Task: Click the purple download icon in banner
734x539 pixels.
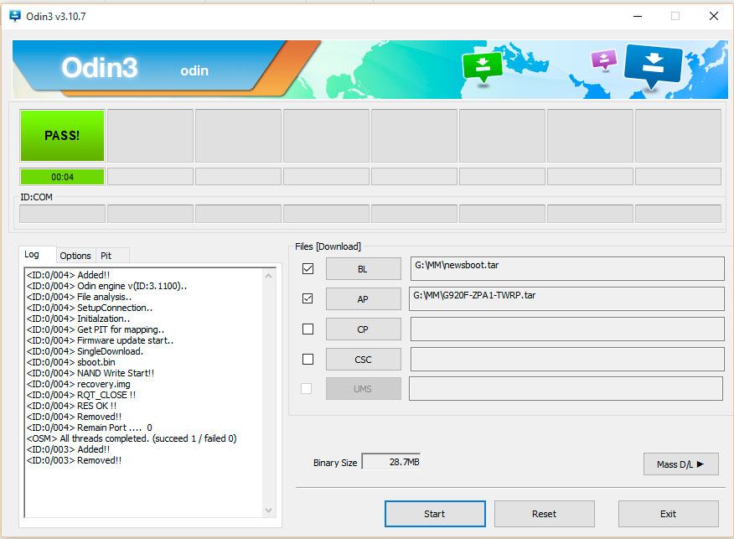Action: point(604,60)
